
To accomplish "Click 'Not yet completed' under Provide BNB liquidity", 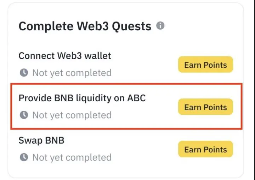I will (x=72, y=115).
